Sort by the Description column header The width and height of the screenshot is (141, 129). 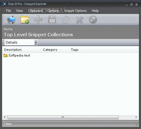22,50
